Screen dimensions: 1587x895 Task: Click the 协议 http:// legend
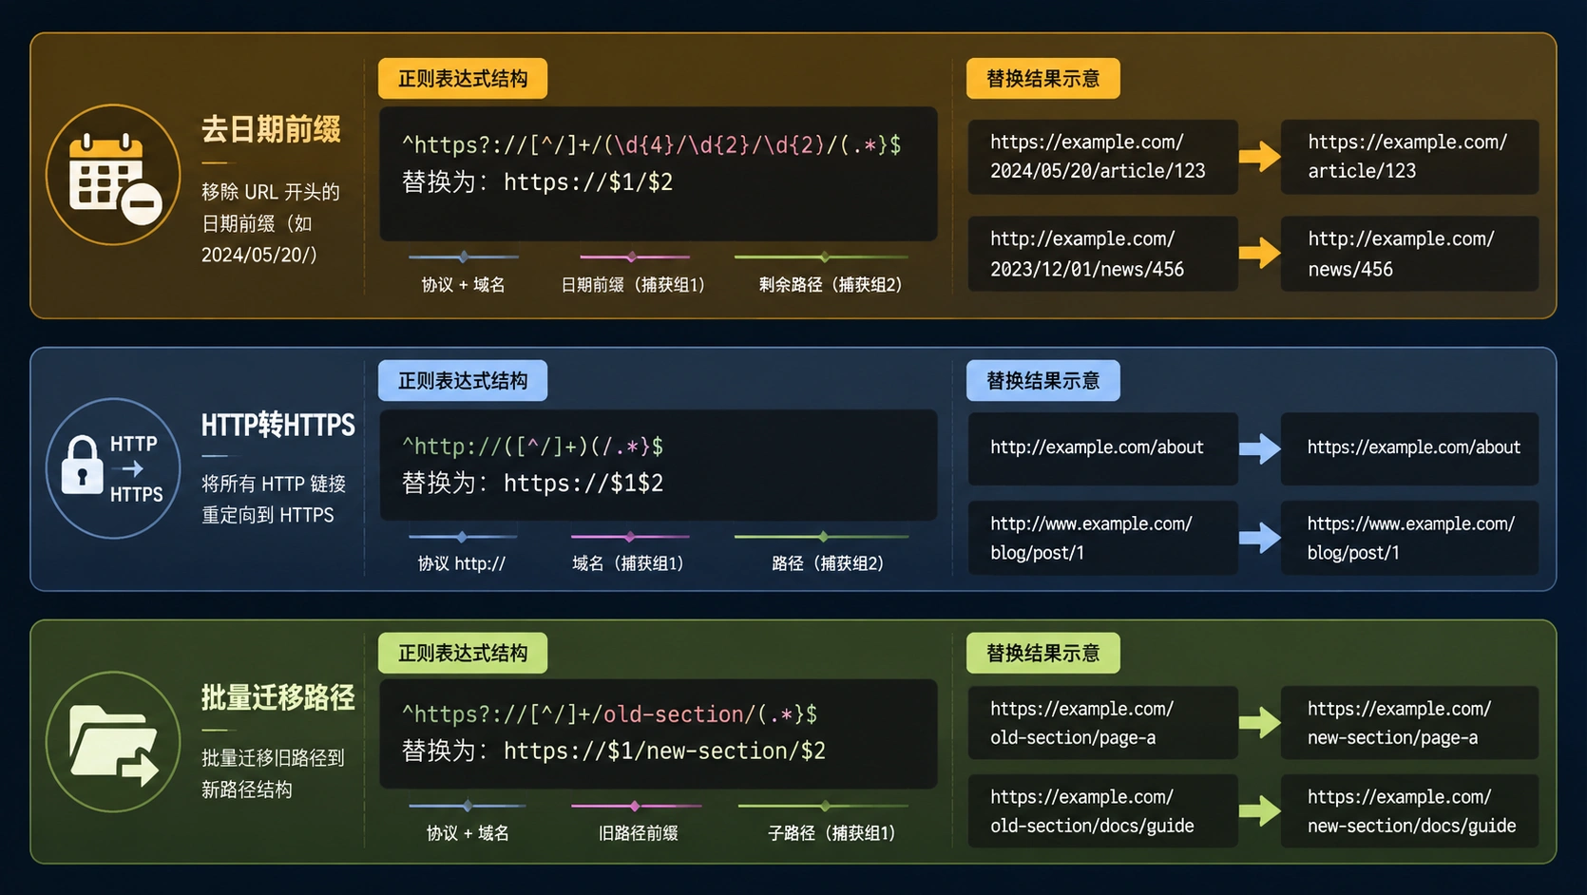[462, 563]
